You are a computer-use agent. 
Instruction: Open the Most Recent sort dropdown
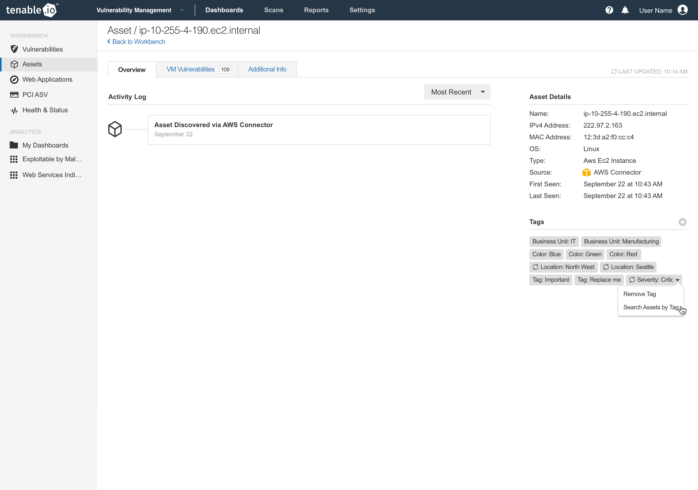457,92
